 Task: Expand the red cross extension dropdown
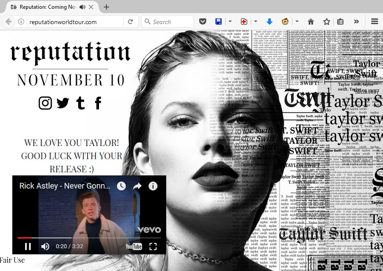[255, 21]
